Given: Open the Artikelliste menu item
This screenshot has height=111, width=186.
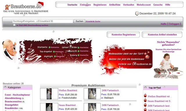Looking at the screenshot, I should point(115,5).
